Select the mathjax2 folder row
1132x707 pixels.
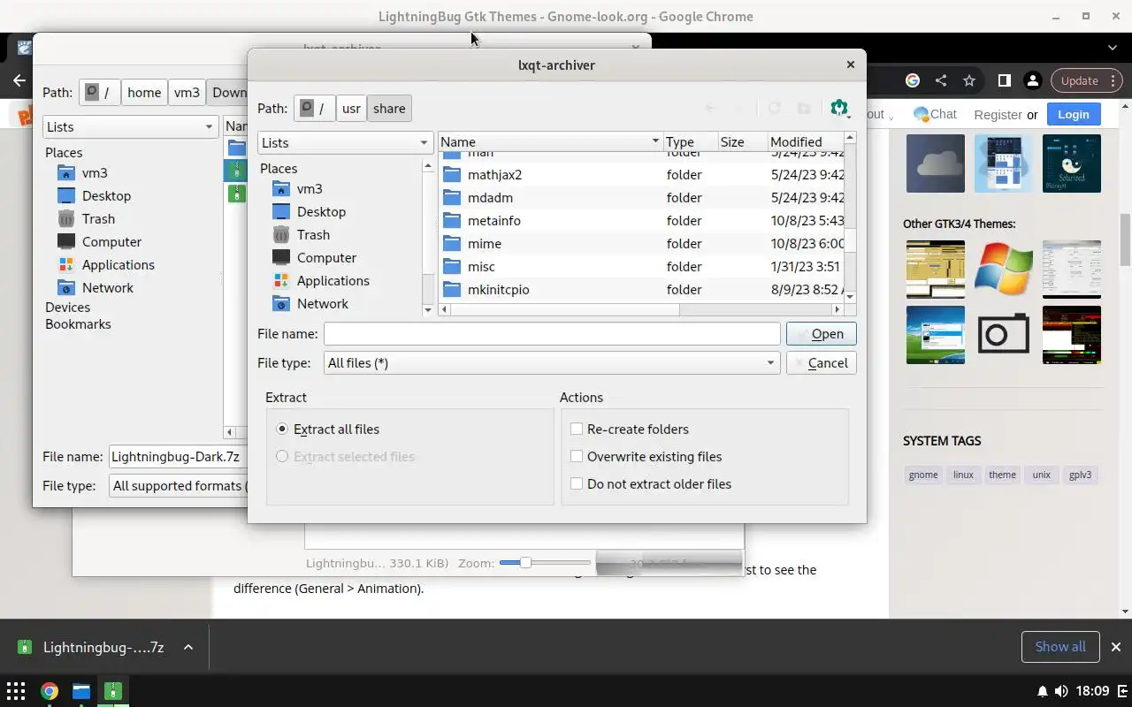point(643,175)
